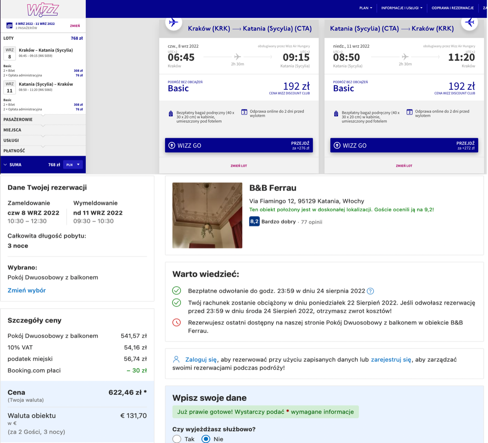The height and width of the screenshot is (443, 488).
Task: Expand the PŁATNOŚĆ section
Action: click(43, 151)
